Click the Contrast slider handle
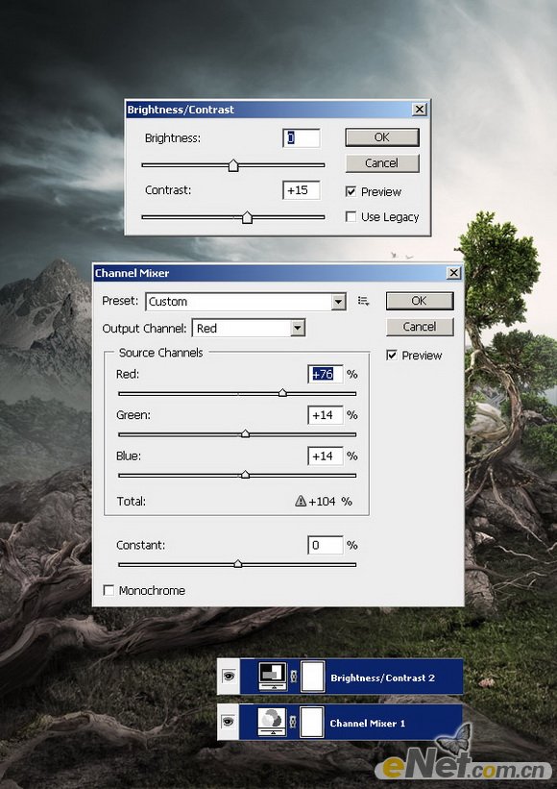This screenshot has height=789, width=557. click(247, 217)
